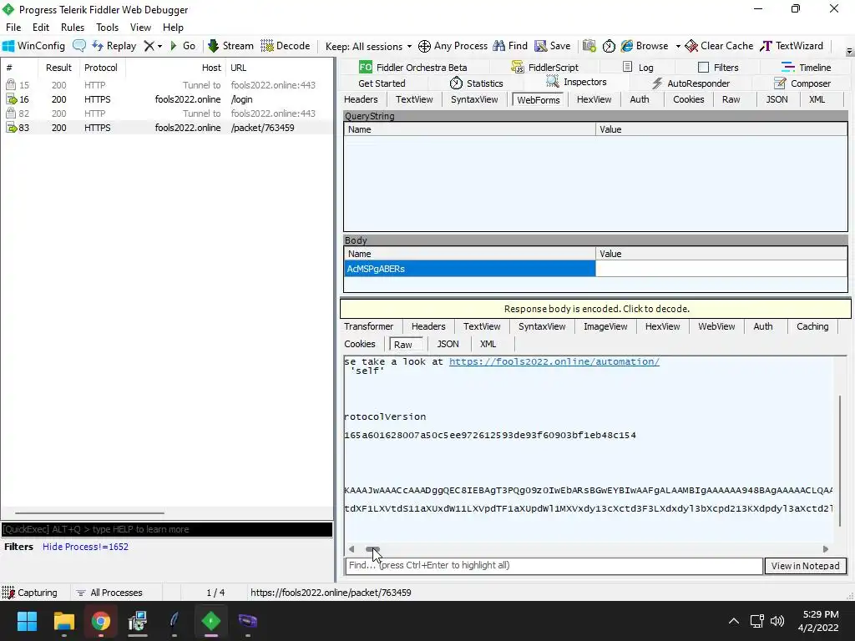
Task: Sort sessions by Host column header
Action: [175, 68]
